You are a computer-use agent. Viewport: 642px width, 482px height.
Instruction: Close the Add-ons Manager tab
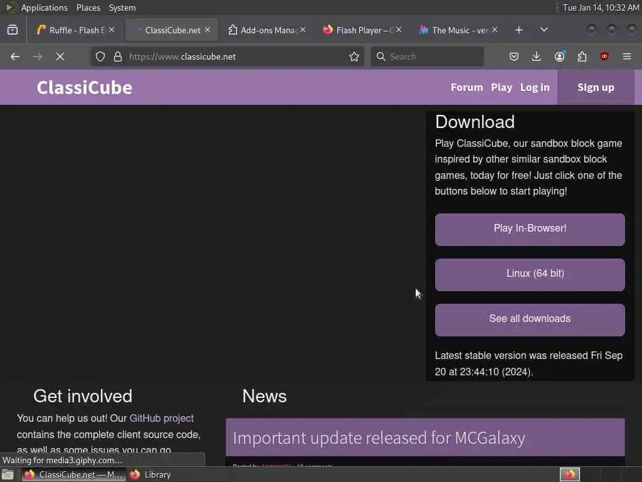pyautogui.click(x=303, y=30)
